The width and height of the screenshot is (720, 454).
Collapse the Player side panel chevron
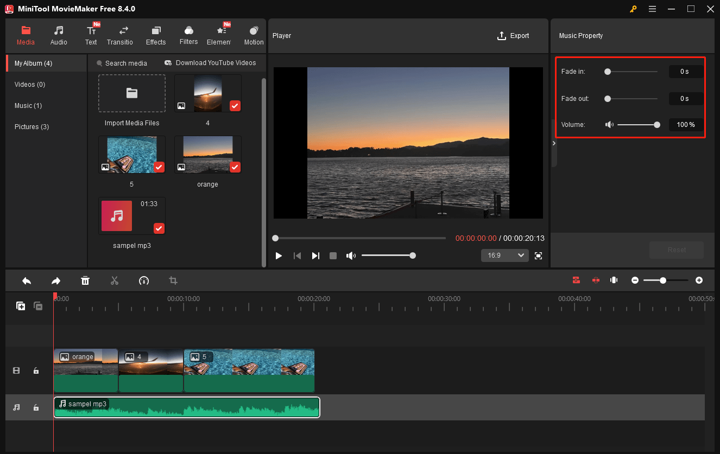click(554, 143)
